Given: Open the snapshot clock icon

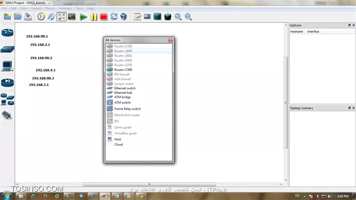Looking at the screenshot, I should [x=41, y=17].
